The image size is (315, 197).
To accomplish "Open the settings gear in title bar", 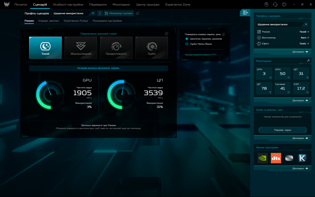I will tap(284, 5).
